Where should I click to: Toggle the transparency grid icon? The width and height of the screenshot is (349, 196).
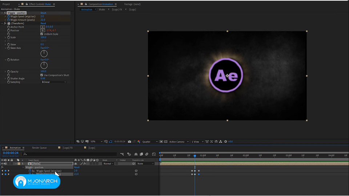coord(166,142)
